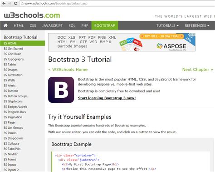The image size is (215, 172).
Task: Click the Bootstrap Example heading
Action: point(71,144)
